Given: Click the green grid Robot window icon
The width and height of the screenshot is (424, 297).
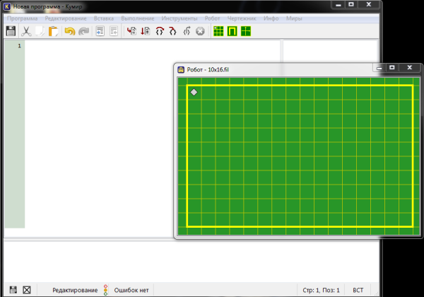Looking at the screenshot, I should (x=218, y=31).
